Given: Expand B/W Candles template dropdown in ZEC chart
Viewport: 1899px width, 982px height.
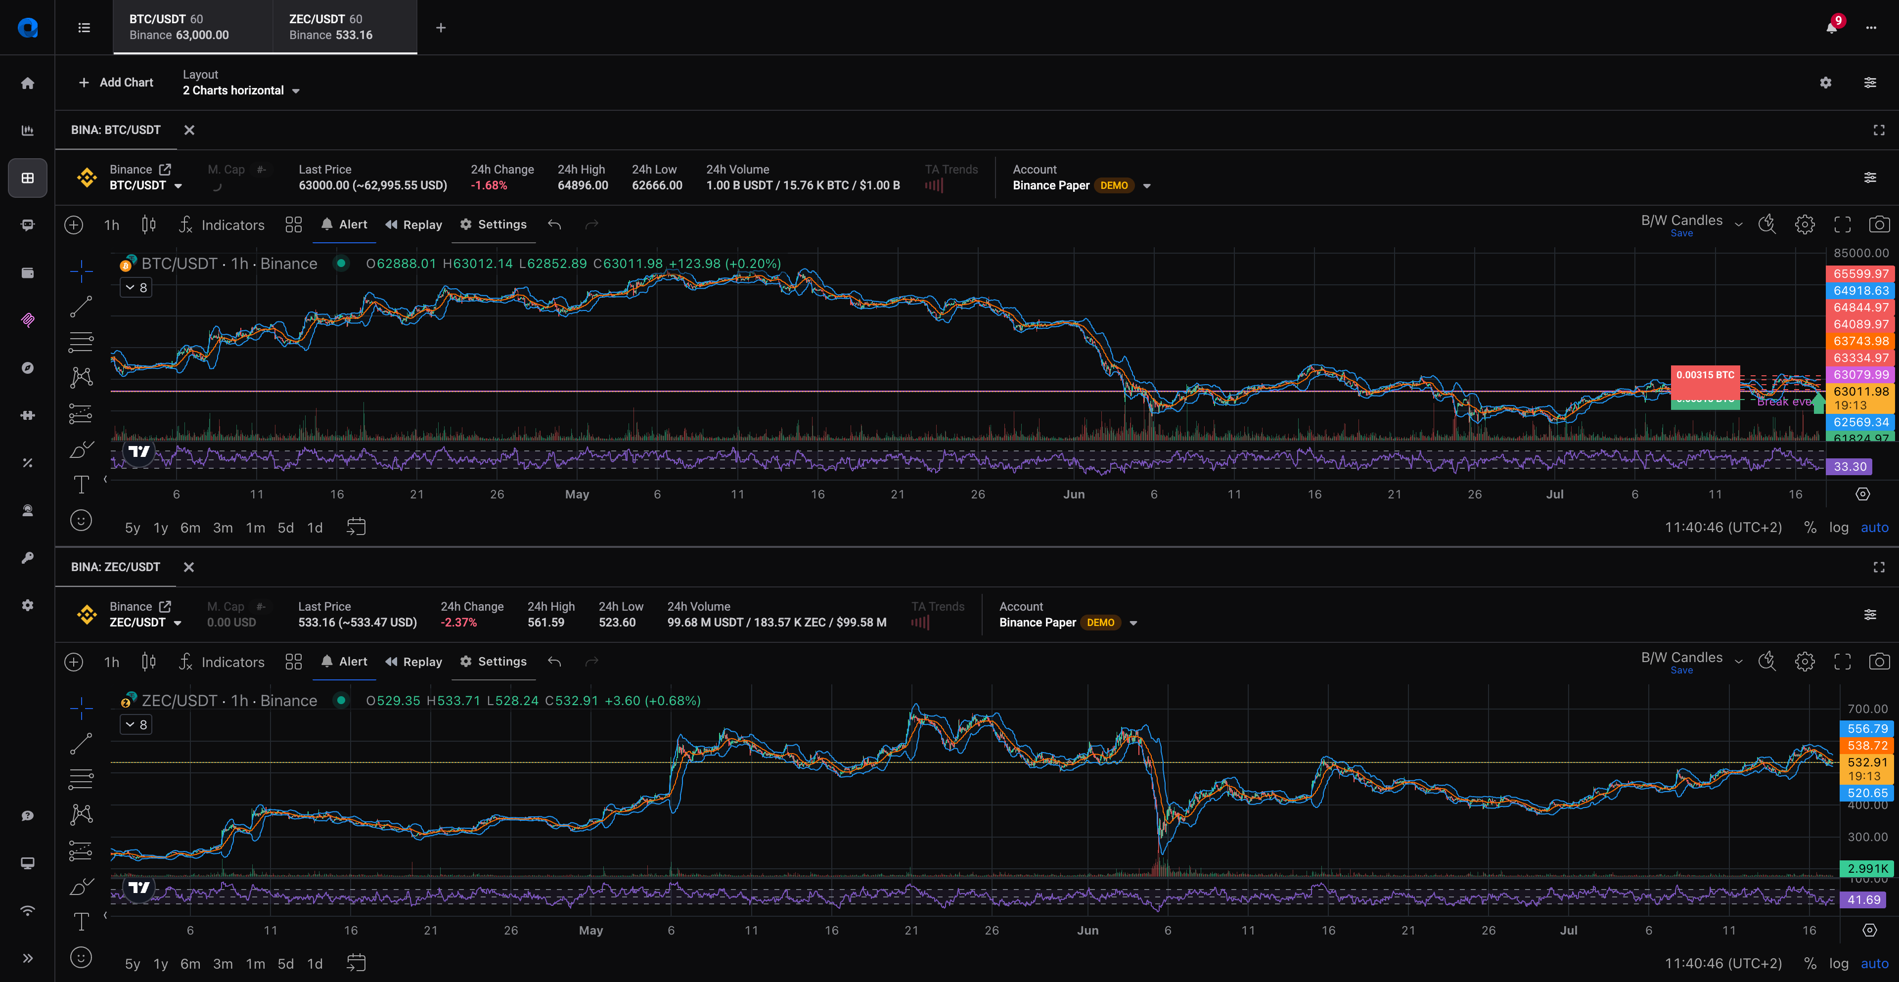Looking at the screenshot, I should [1738, 662].
